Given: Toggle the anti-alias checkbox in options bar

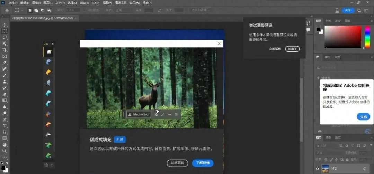Looking at the screenshot, I should pos(85,10).
